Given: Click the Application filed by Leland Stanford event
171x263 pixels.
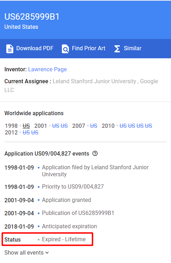Looking at the screenshot, I should click(x=95, y=171).
